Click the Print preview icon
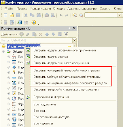The height and width of the screenshot is (127, 123). pyautogui.click(x=53, y=15)
